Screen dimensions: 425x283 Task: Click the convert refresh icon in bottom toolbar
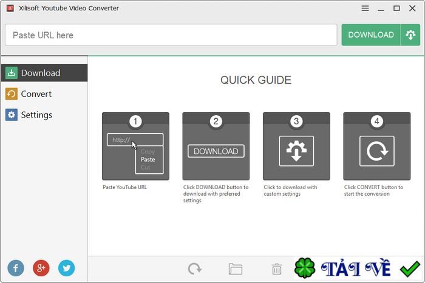click(195, 269)
